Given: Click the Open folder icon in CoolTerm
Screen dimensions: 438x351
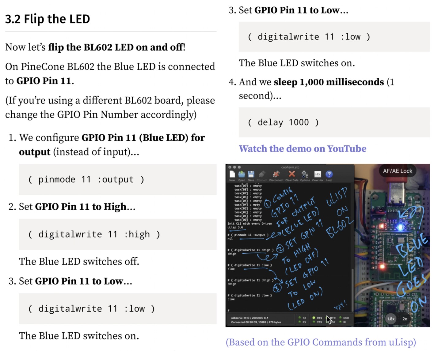Looking at the screenshot, I should coord(242,174).
